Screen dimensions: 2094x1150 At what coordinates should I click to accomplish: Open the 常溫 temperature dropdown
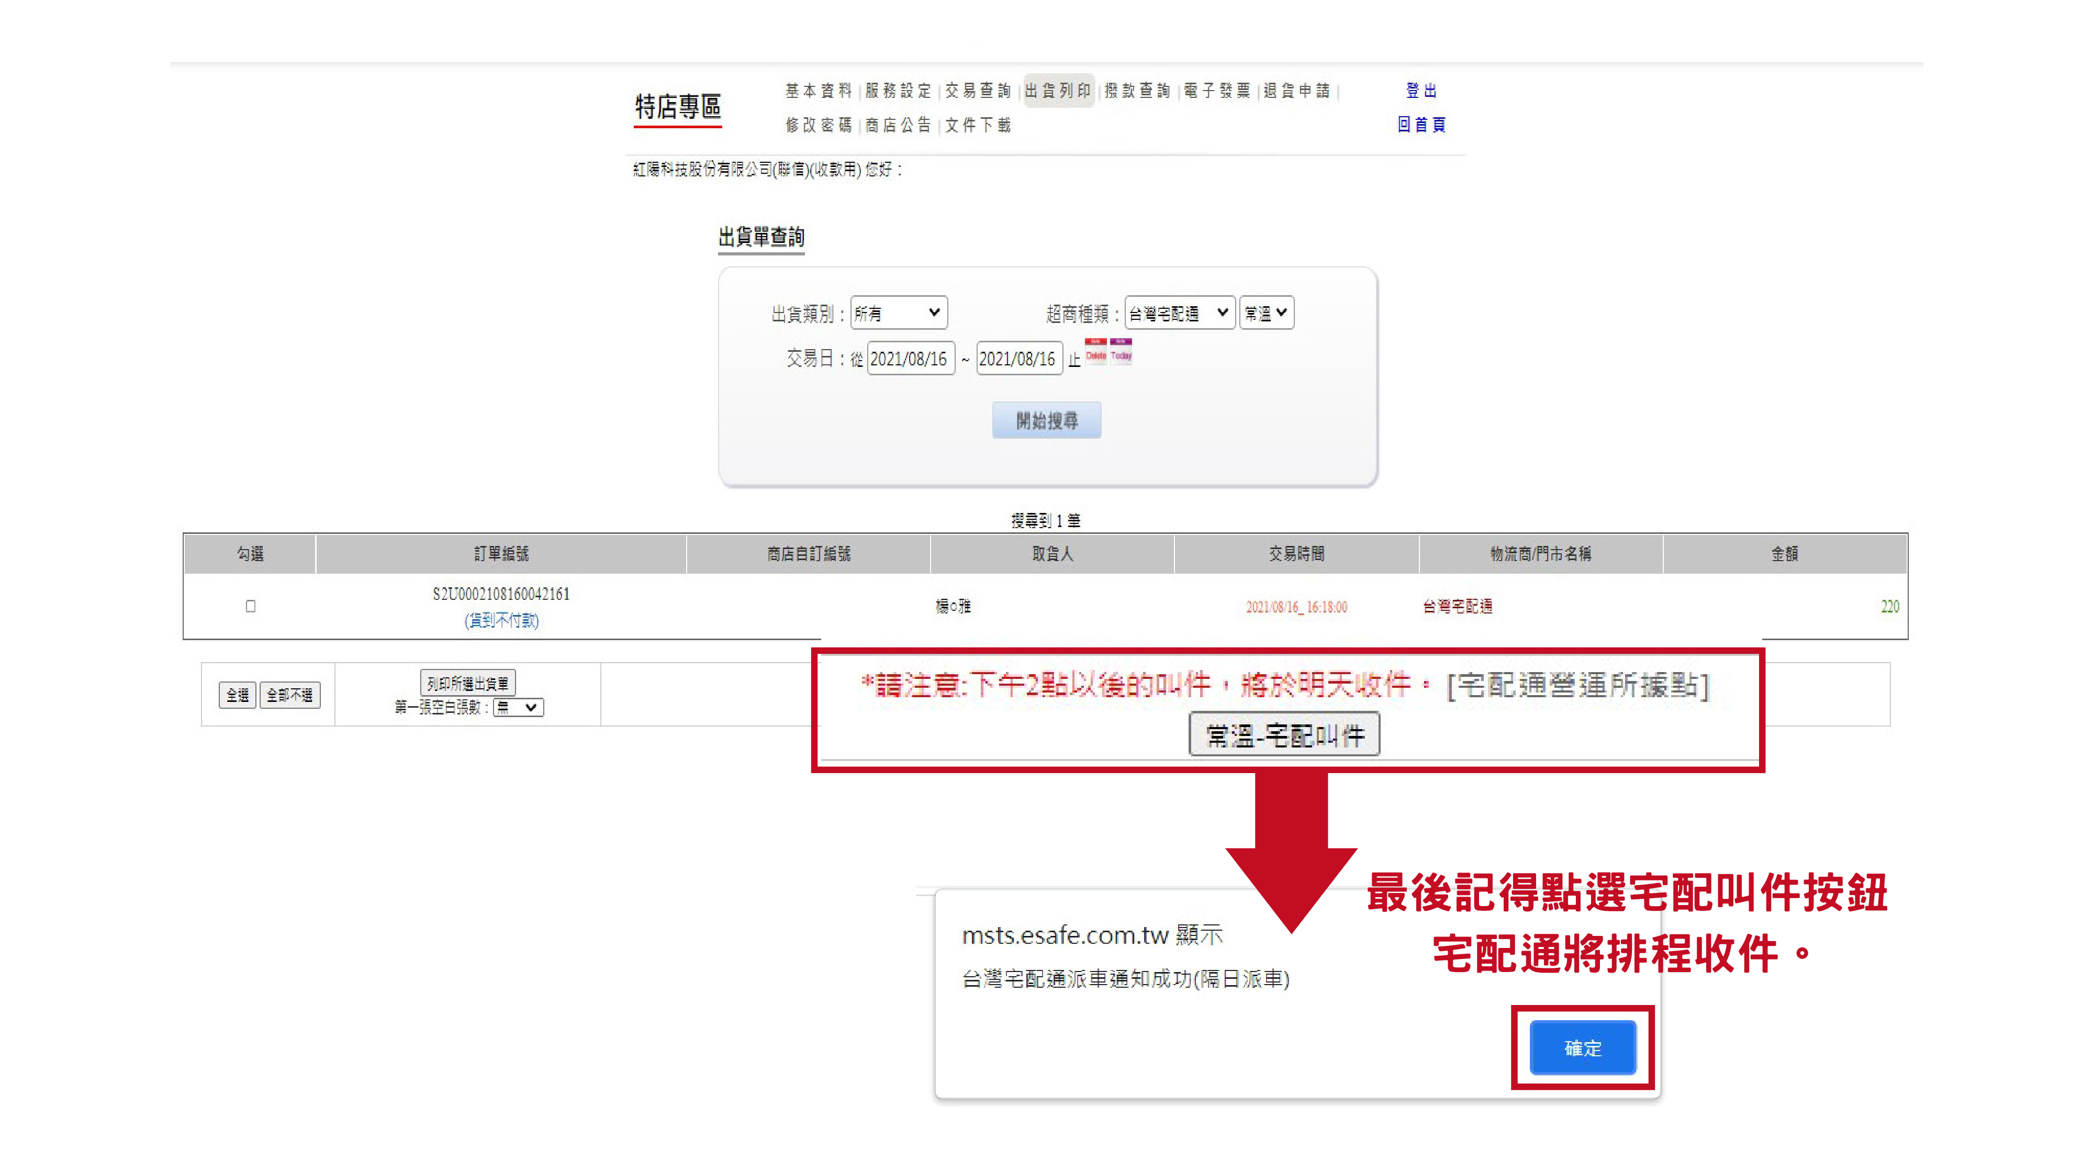pyautogui.click(x=1267, y=313)
